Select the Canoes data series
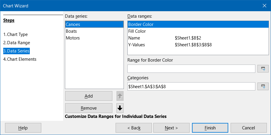Screen dimensions: 271x135 coord(94,24)
